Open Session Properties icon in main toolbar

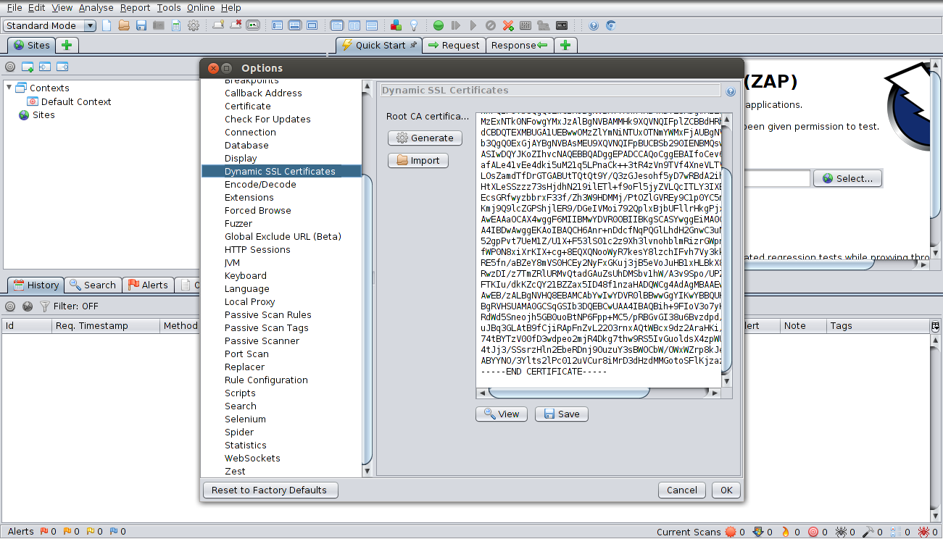click(x=176, y=25)
